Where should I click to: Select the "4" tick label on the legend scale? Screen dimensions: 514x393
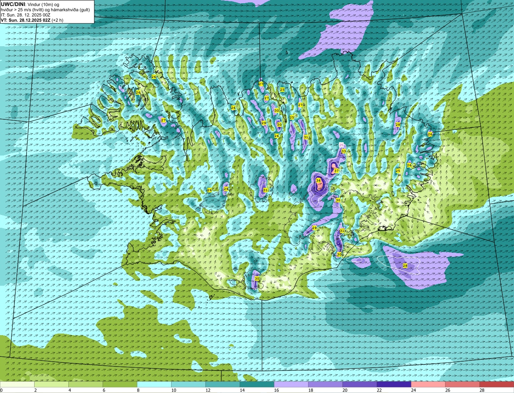coord(69,390)
